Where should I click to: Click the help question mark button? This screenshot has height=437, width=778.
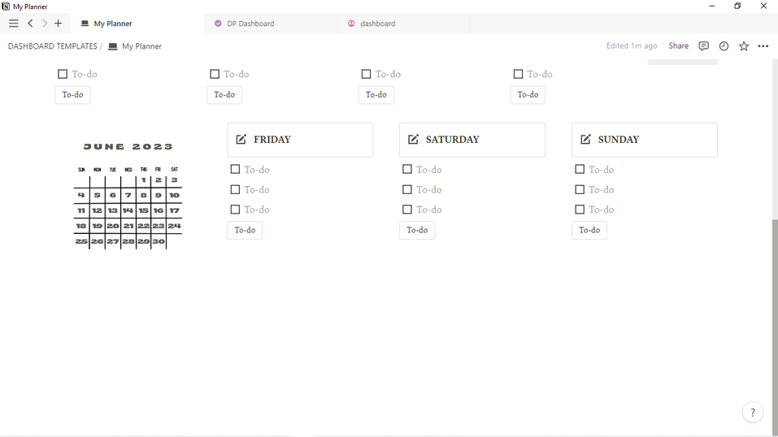point(753,413)
